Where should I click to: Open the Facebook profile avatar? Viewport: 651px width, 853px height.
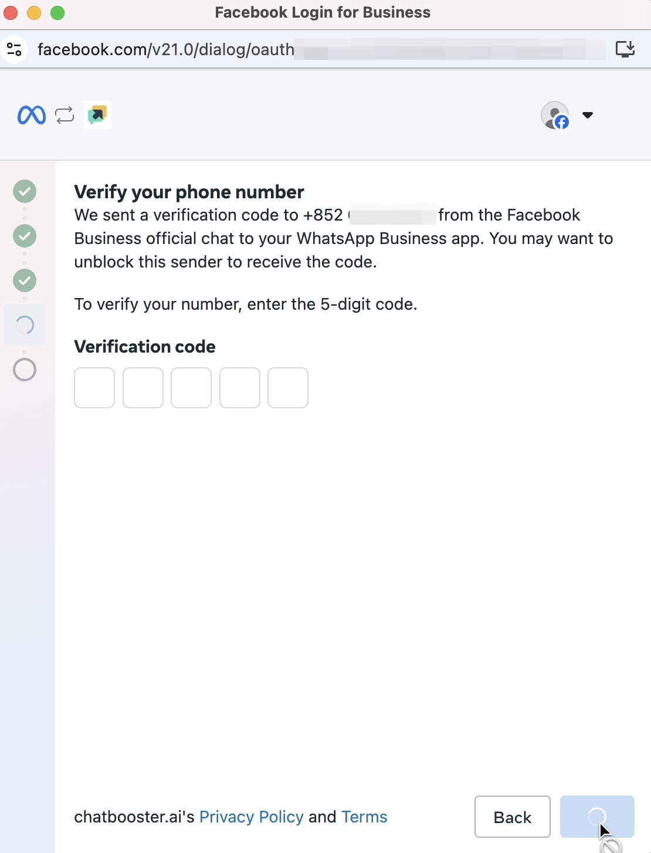555,115
